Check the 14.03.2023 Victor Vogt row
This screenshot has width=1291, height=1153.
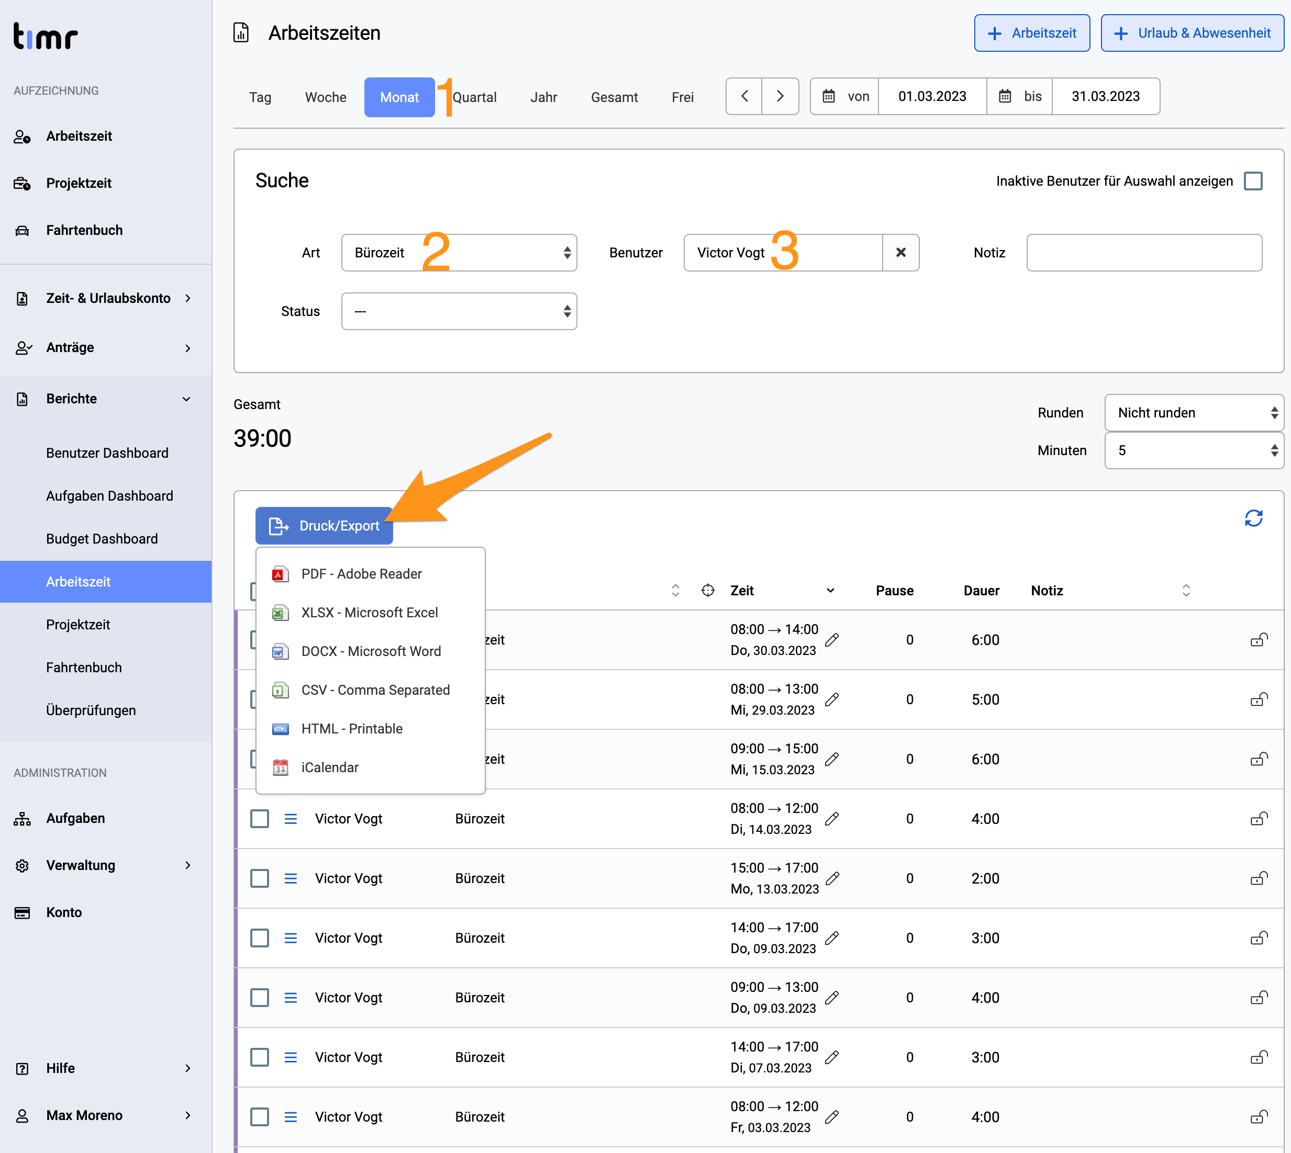point(259,819)
